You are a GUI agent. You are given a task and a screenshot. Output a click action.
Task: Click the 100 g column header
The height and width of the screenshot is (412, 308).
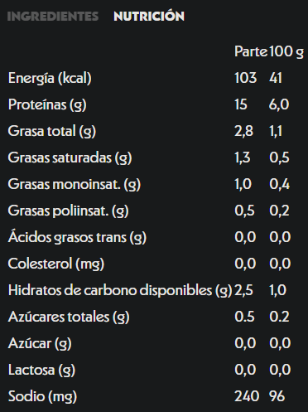point(286,51)
